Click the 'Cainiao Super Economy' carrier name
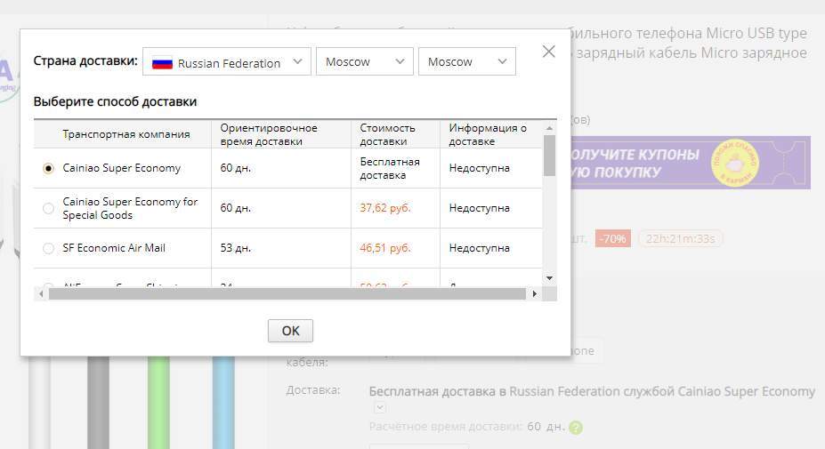The image size is (825, 449). [x=122, y=168]
